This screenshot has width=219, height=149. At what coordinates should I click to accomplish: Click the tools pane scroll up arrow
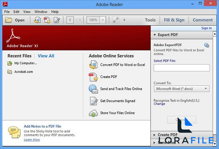tap(215, 34)
